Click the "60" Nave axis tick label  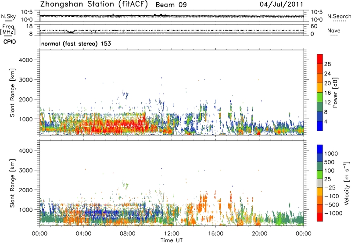pos(314,26)
